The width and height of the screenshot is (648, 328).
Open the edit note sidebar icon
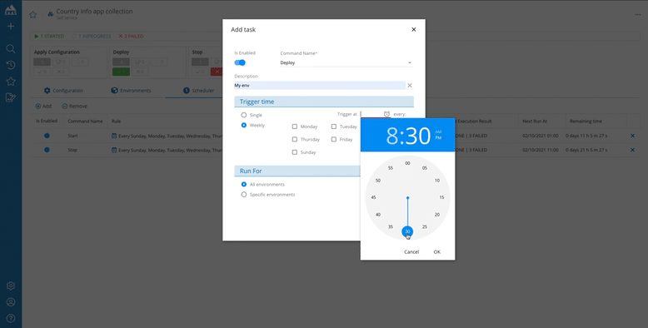[11, 97]
